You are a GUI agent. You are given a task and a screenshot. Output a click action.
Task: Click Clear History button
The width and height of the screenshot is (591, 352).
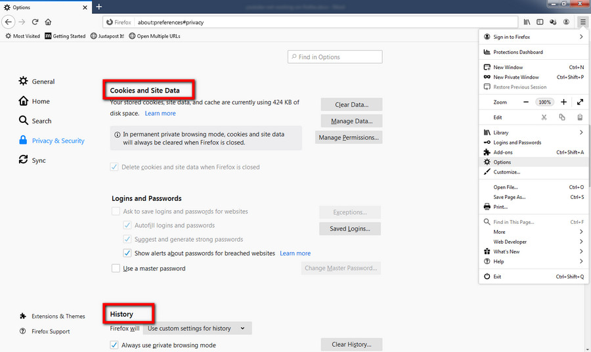click(352, 345)
